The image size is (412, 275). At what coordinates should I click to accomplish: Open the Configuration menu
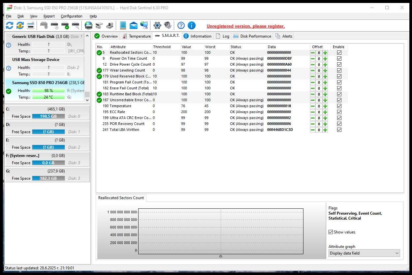(72, 16)
